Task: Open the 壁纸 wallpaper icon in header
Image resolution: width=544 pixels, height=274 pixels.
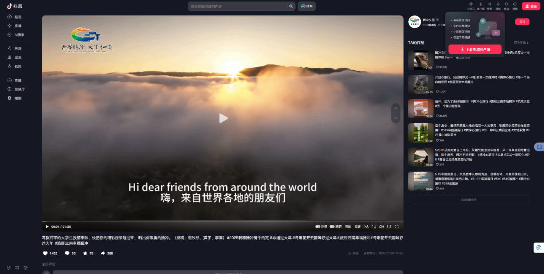Action: [x=489, y=6]
